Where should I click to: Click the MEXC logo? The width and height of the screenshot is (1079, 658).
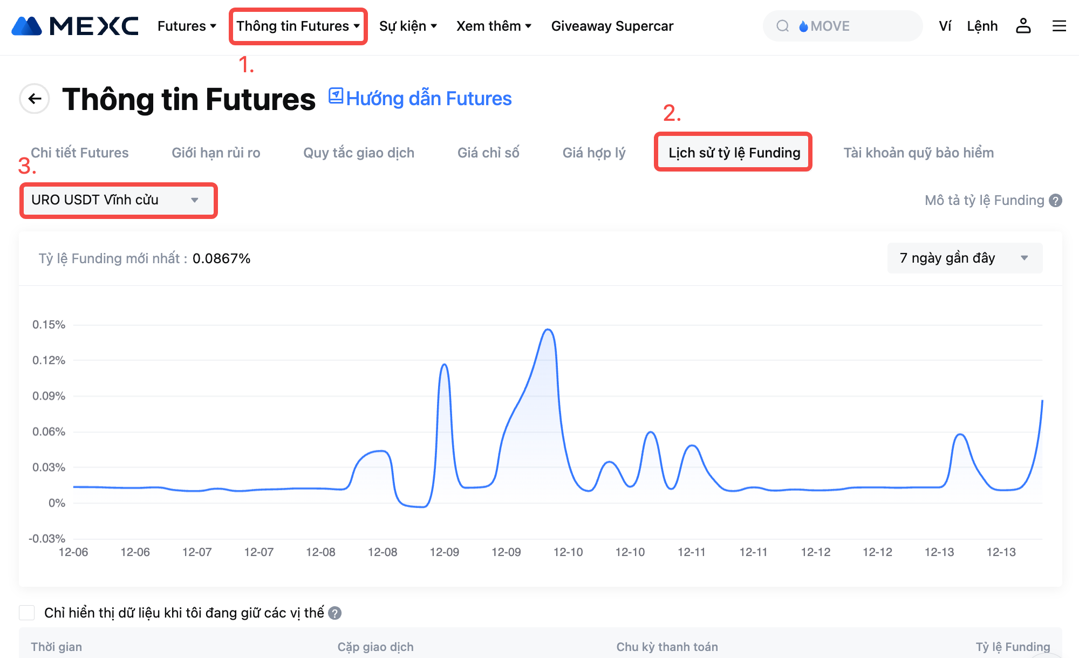point(75,26)
